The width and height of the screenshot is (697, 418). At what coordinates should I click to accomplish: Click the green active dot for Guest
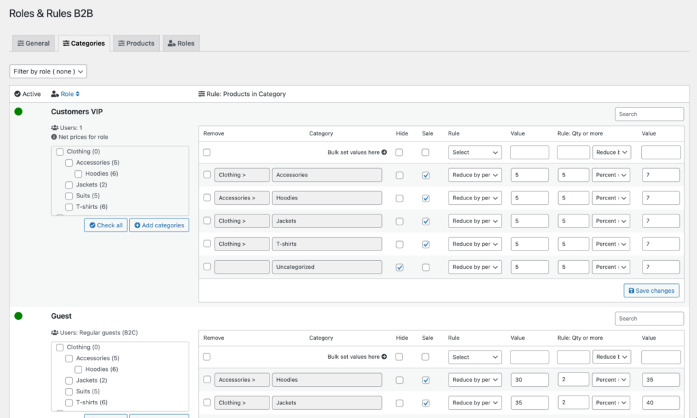pyautogui.click(x=18, y=316)
